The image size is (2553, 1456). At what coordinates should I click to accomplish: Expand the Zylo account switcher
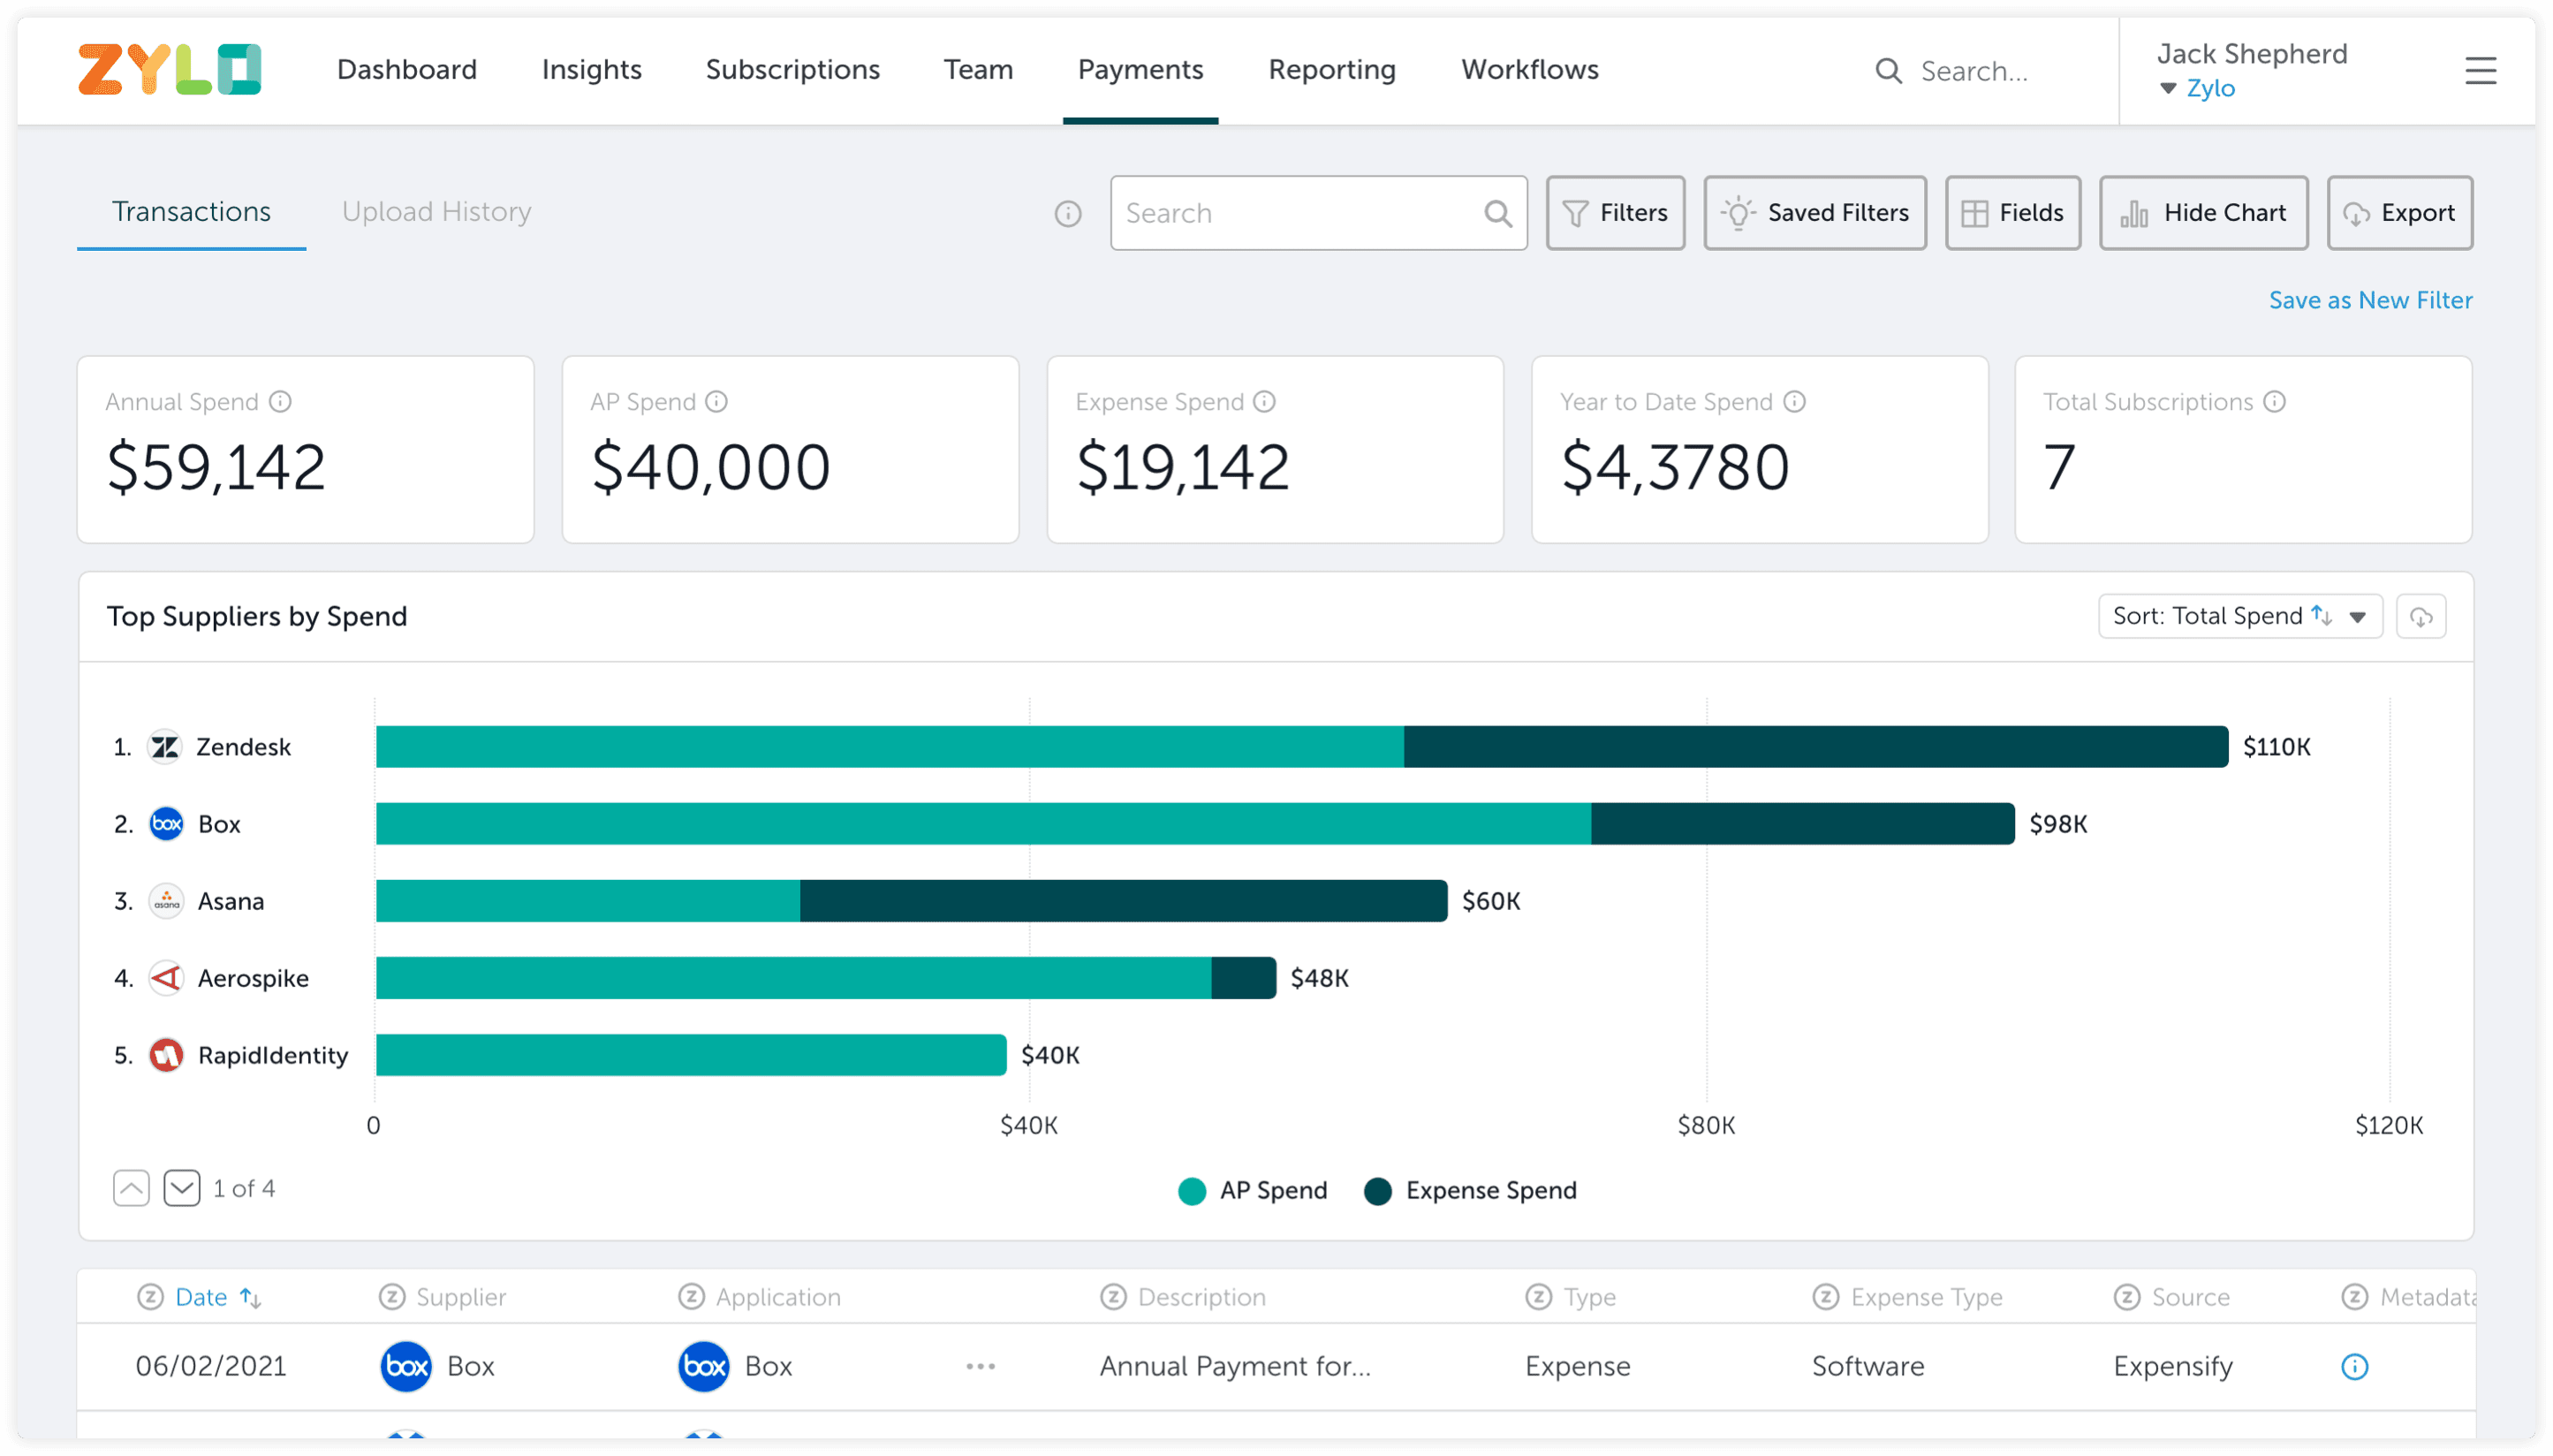2197,89
